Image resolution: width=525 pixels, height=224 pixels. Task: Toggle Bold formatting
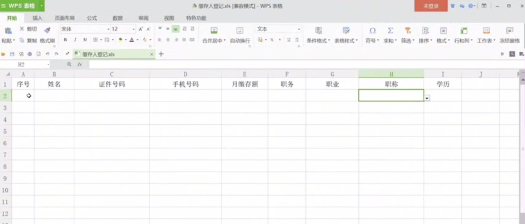pos(65,40)
